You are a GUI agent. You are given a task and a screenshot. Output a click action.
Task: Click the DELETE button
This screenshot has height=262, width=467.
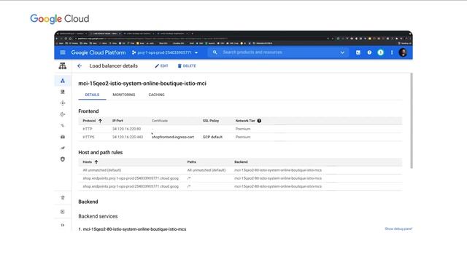(x=187, y=66)
